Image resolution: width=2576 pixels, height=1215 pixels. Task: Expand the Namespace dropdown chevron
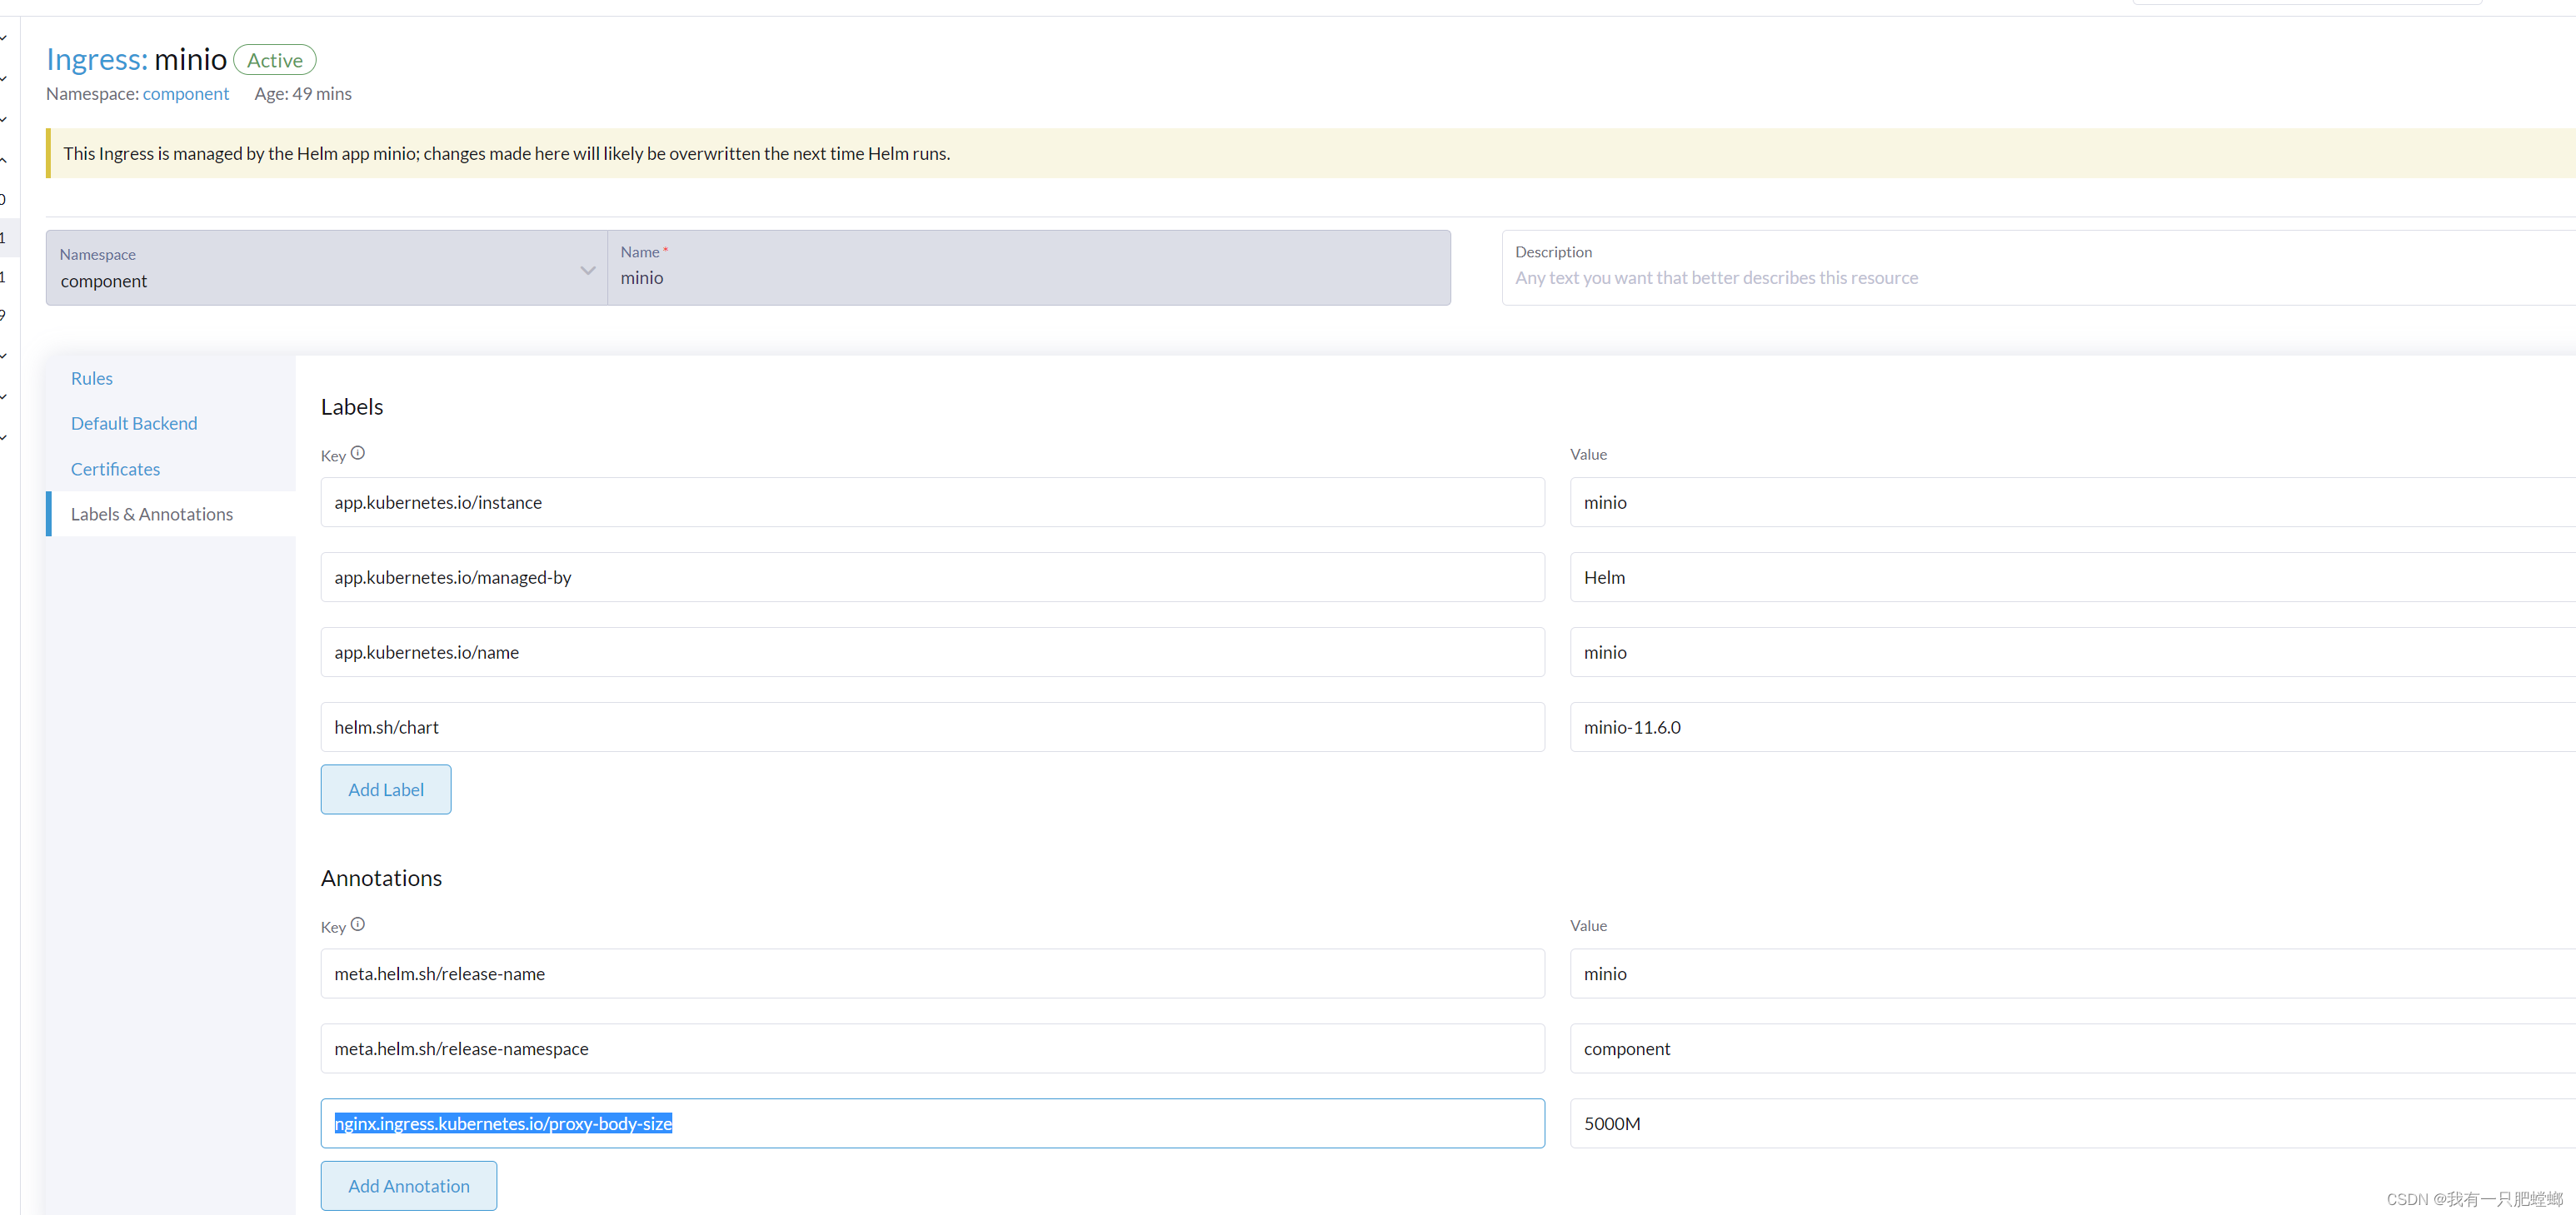coord(588,271)
